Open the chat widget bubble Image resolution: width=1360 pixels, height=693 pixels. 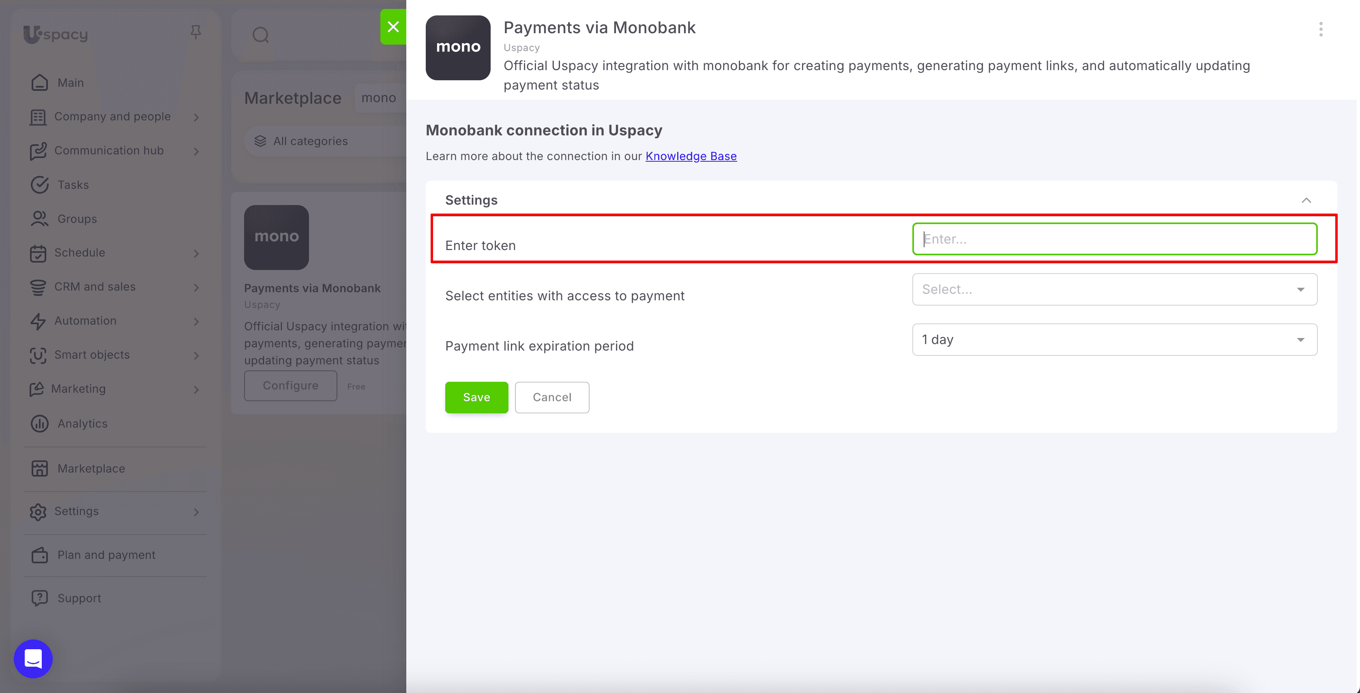coord(33,659)
